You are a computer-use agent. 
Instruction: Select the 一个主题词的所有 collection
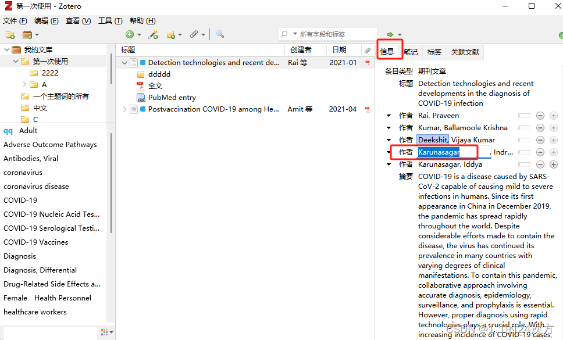[60, 96]
